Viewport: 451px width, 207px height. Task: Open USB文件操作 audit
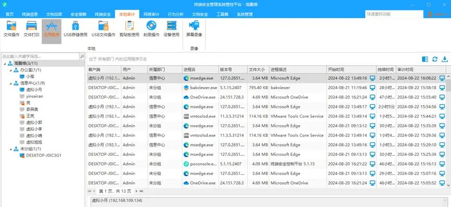click(x=103, y=29)
